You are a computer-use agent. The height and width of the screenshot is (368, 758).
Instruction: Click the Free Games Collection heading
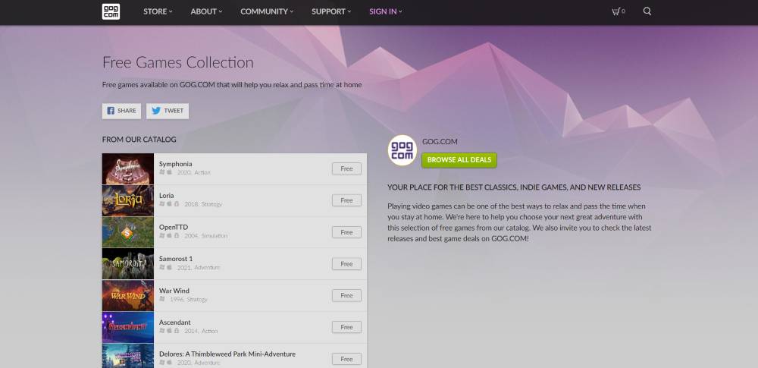click(x=178, y=62)
